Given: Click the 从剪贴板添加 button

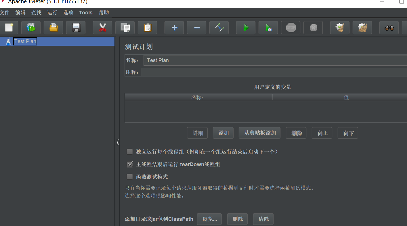Looking at the screenshot, I should pos(260,133).
